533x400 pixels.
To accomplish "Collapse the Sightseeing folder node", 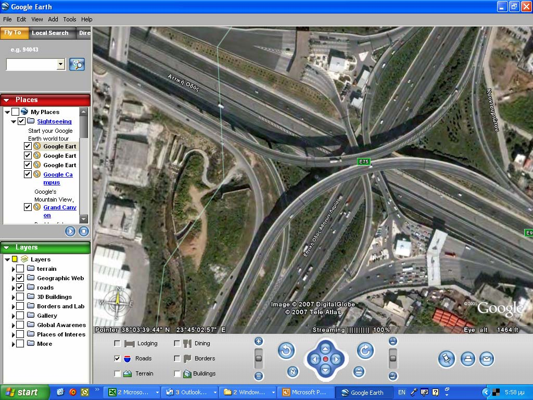I will pyautogui.click(x=14, y=121).
